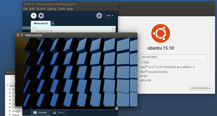This screenshot has height=116, width=217.
Task: Click the editor vertical scrollbar up arrow
Action: click(x=114, y=28)
